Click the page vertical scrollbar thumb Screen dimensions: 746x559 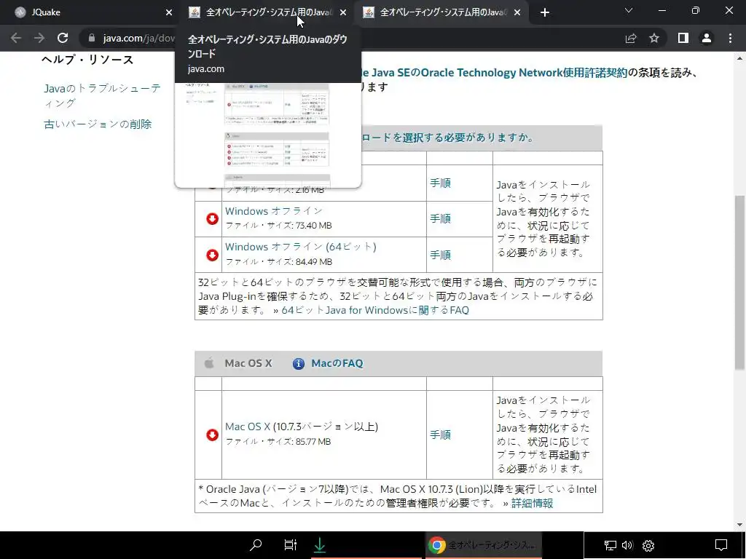739,282
